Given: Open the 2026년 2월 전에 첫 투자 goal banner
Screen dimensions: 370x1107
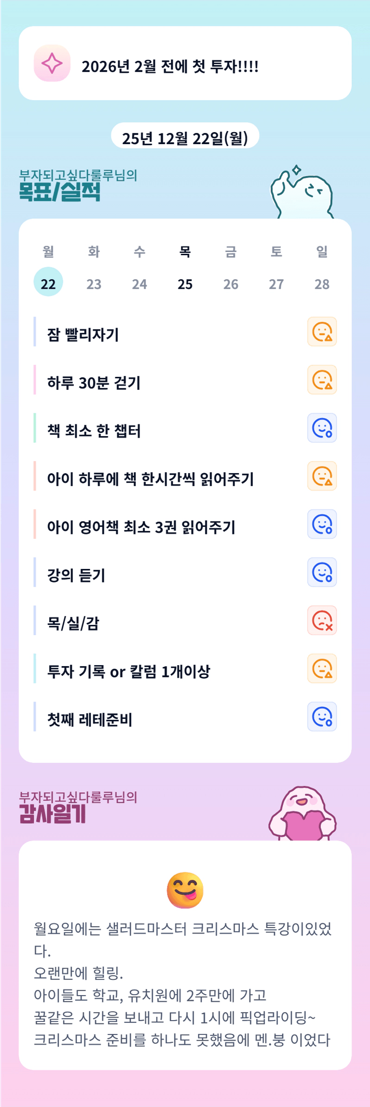Looking at the screenshot, I should coord(185,63).
